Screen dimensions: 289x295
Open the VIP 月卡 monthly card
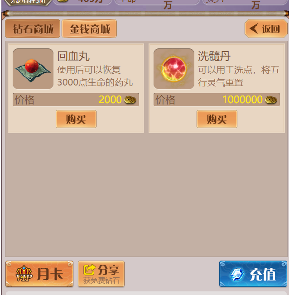[x=39, y=274]
